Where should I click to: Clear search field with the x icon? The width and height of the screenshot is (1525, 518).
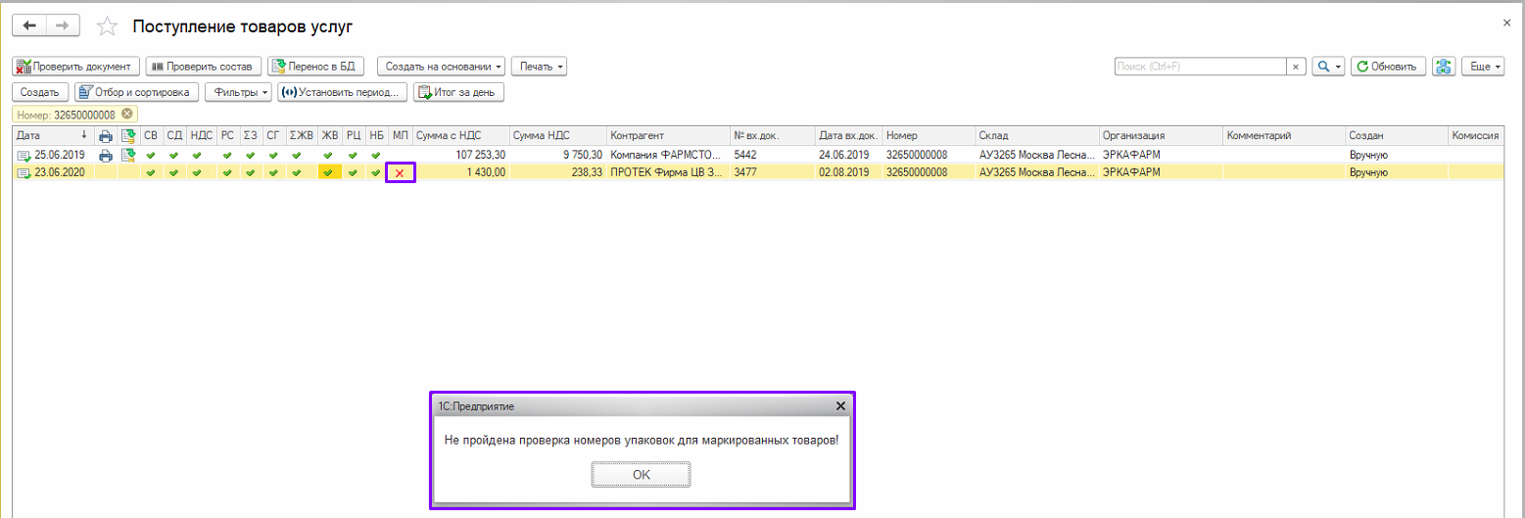1296,67
